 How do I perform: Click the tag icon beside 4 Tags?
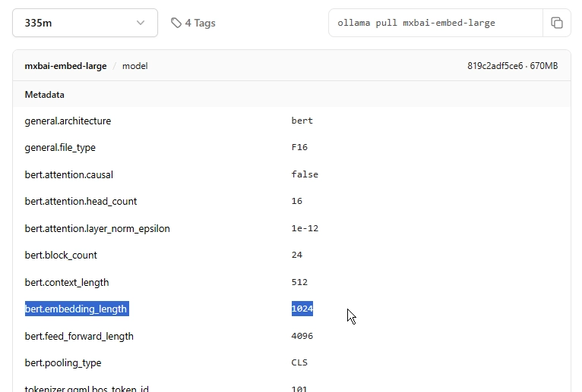(x=176, y=23)
